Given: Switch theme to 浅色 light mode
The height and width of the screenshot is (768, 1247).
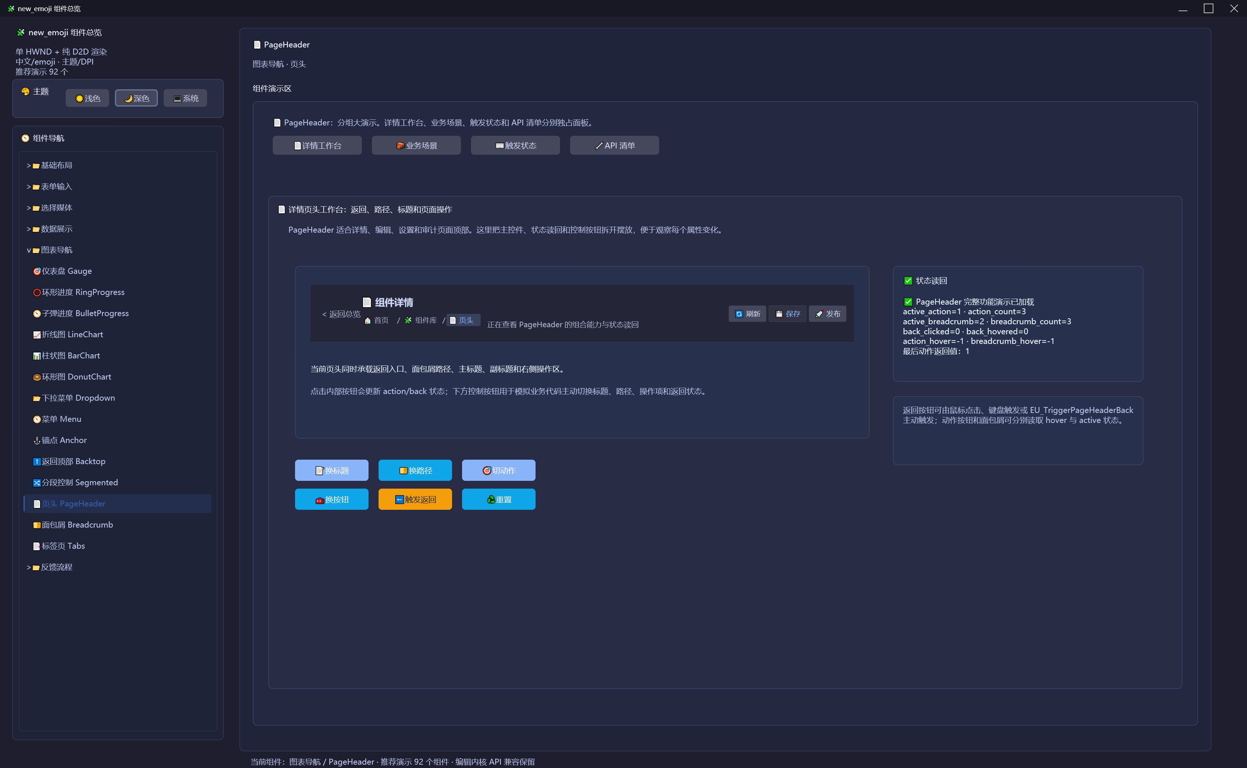Looking at the screenshot, I should click(x=87, y=99).
